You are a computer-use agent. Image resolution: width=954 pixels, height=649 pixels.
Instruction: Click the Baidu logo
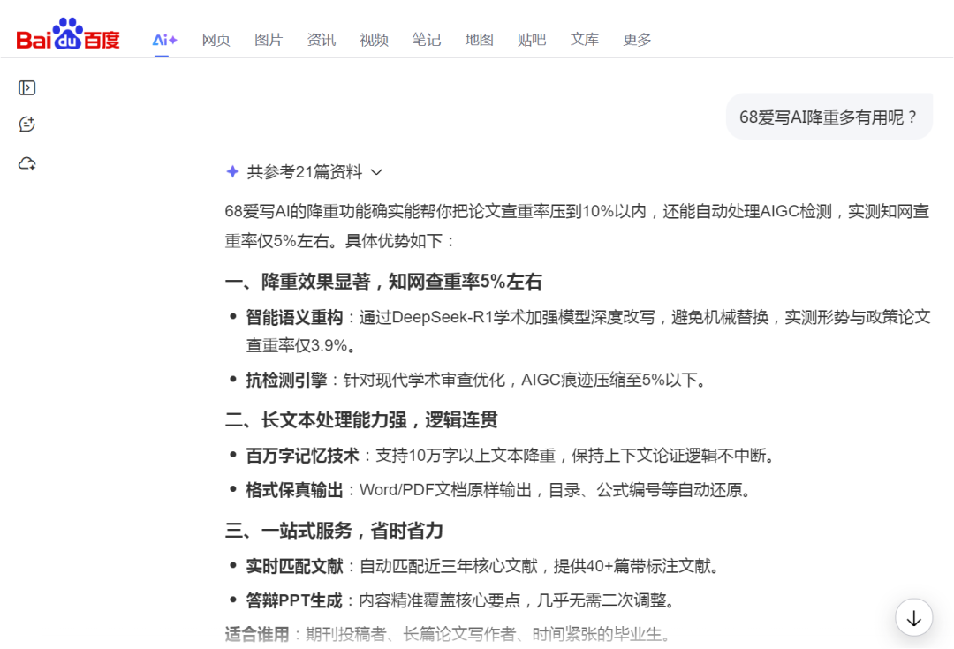coord(68,34)
